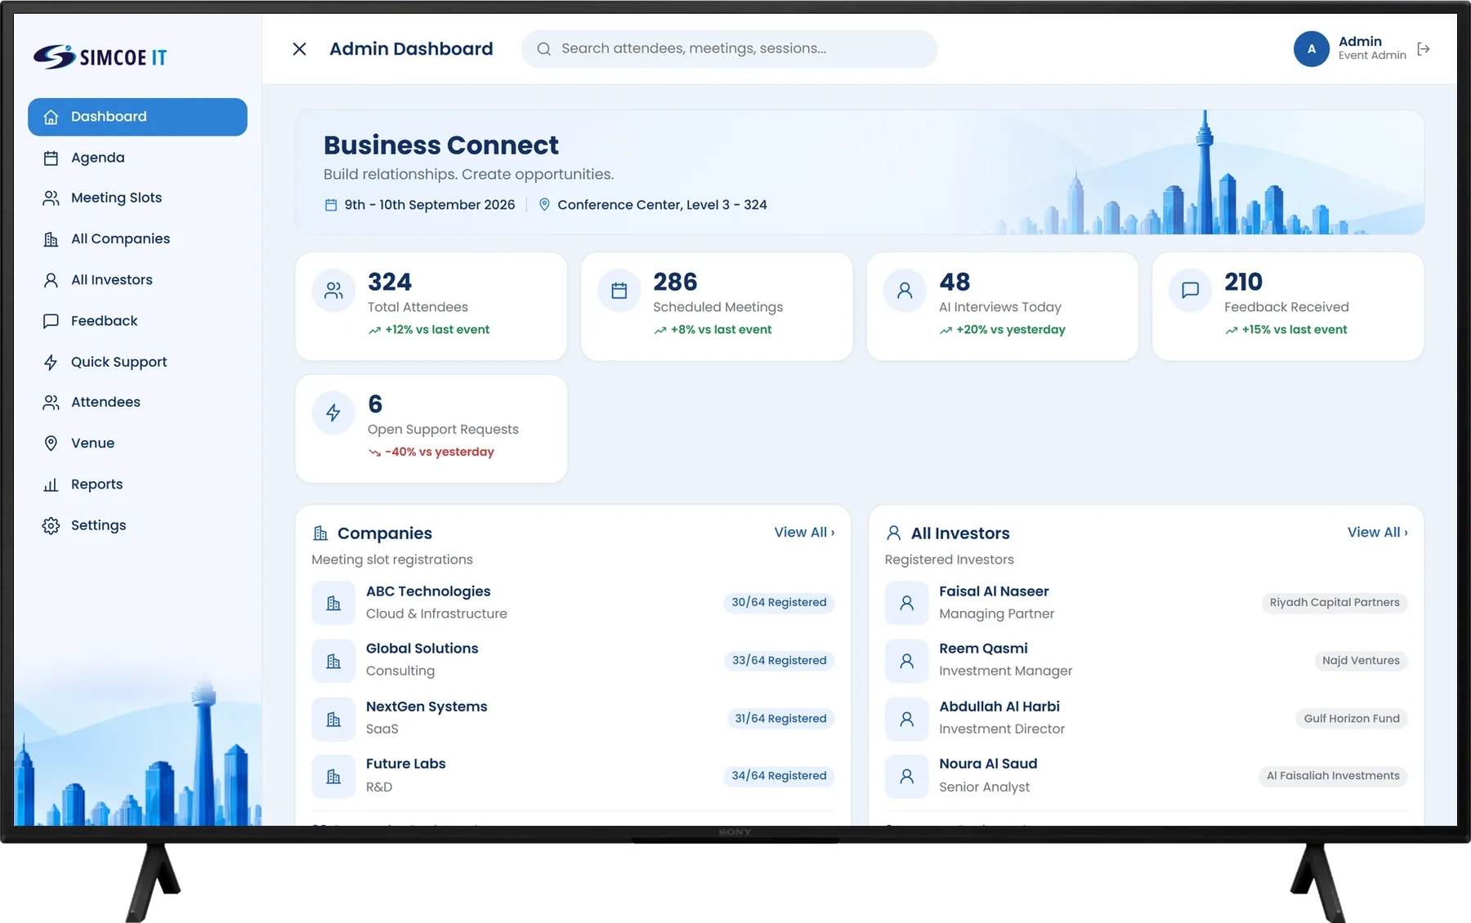1471x923 pixels.
Task: Click the Scheduled Meetings calendar icon
Action: pos(619,290)
